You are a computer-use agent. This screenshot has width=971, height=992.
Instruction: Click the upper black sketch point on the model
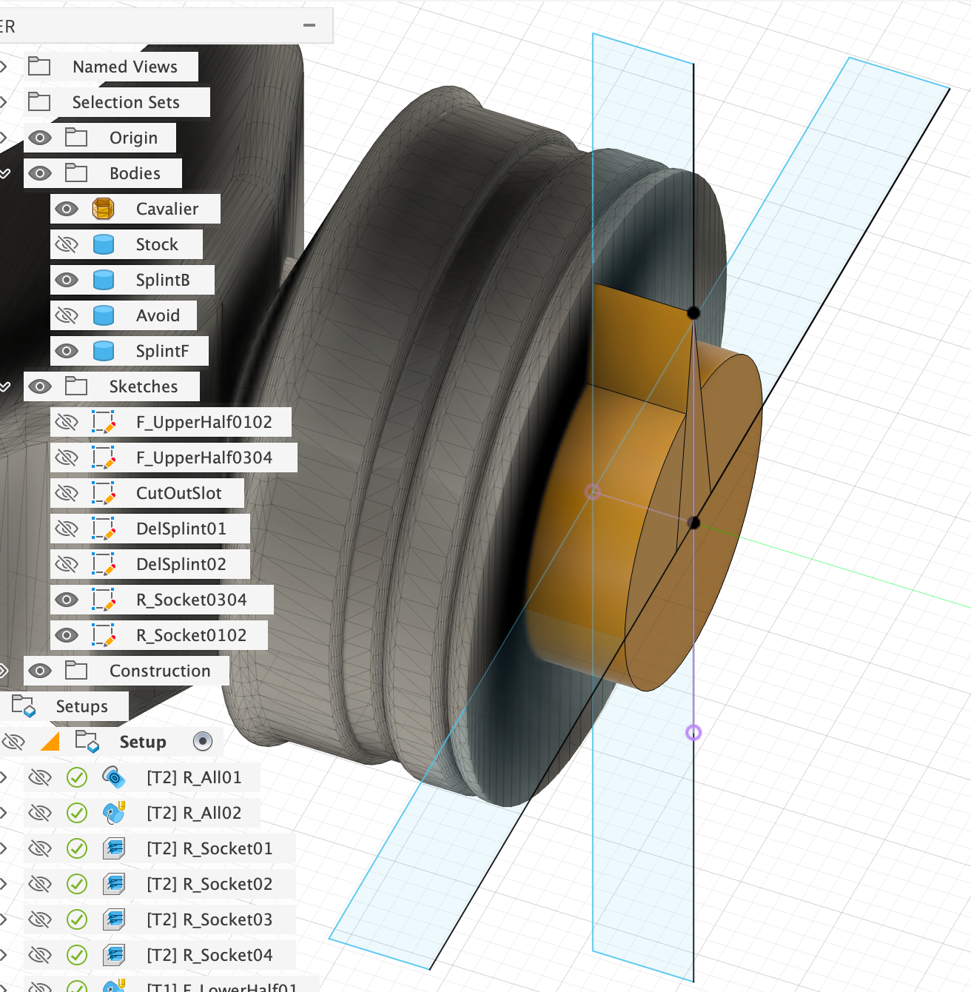click(693, 312)
